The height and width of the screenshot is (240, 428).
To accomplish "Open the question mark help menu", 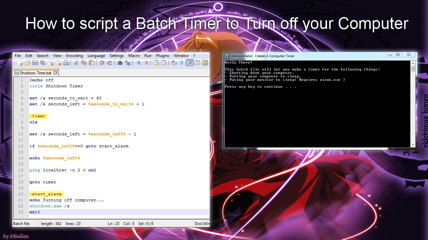I will point(194,56).
